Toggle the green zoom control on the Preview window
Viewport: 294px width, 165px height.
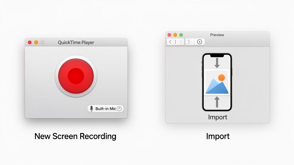(181, 35)
